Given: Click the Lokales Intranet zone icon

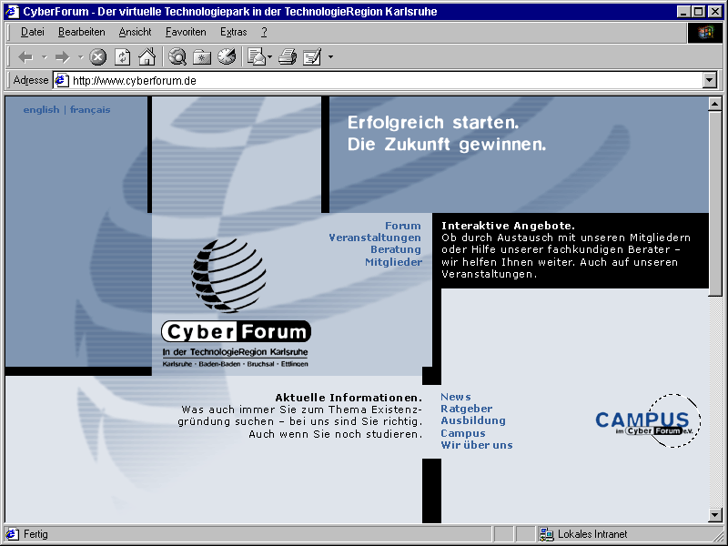Looking at the screenshot, I should [x=547, y=534].
